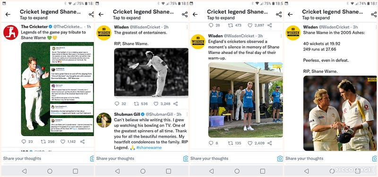Tap share icon in second screen header

pos(185,15)
